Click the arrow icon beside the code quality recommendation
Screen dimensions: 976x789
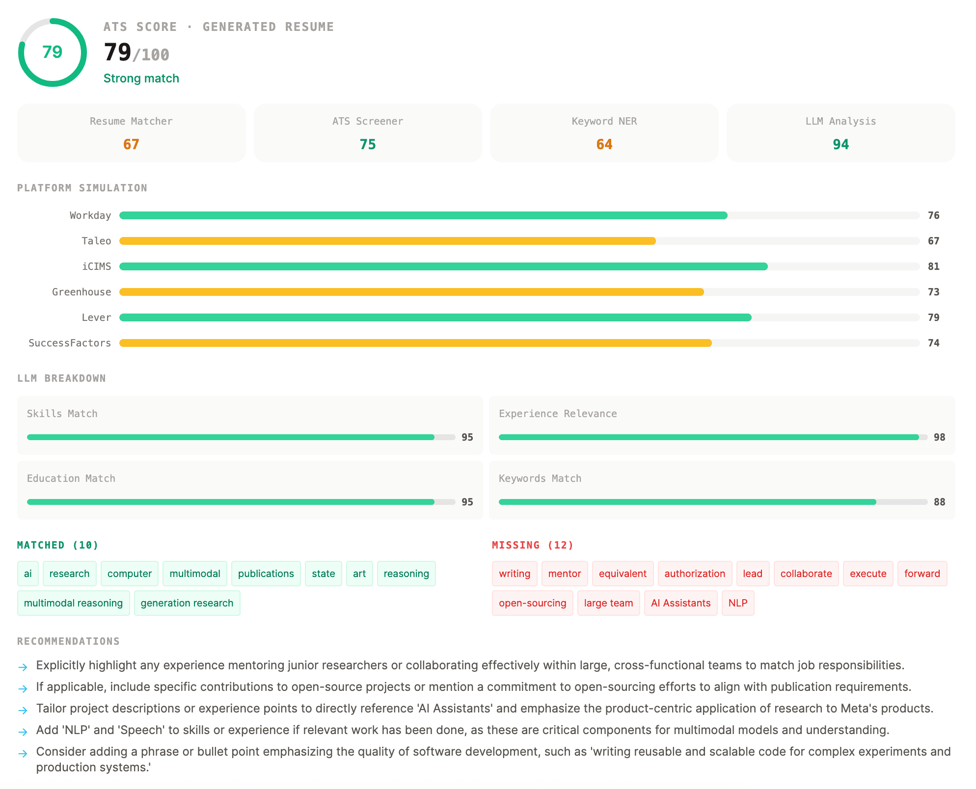[23, 752]
